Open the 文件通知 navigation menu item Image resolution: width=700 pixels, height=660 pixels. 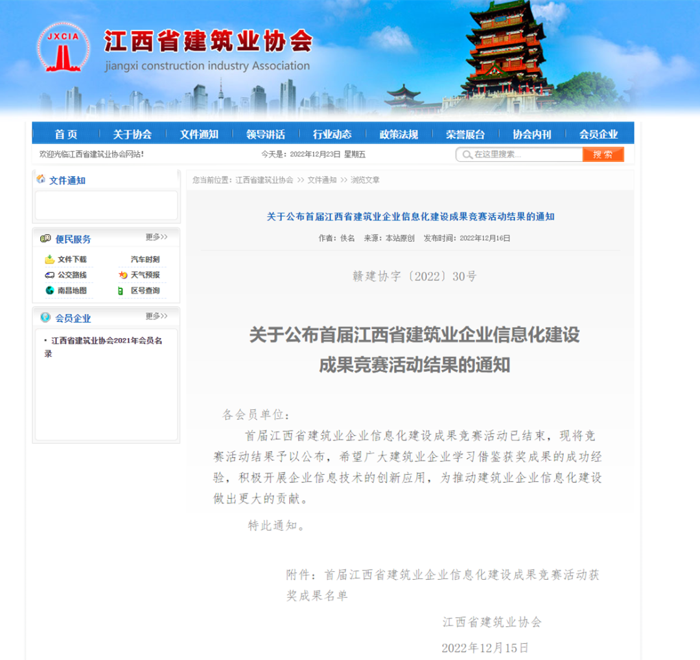(199, 134)
